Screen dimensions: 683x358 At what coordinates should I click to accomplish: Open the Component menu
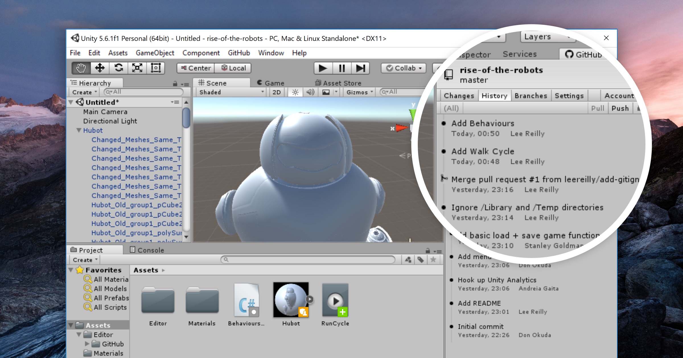pyautogui.click(x=201, y=53)
